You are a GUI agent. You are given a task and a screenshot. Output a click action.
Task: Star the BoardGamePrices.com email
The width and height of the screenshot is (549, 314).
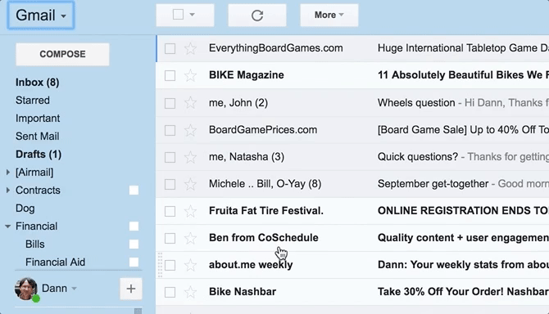click(190, 130)
